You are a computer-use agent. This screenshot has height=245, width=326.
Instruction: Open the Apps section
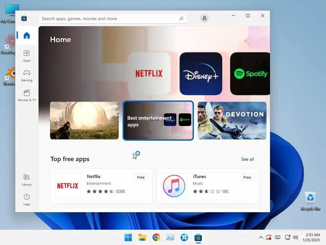click(x=27, y=56)
